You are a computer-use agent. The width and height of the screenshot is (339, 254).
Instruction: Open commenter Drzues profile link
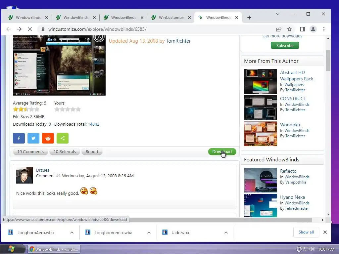point(43,170)
